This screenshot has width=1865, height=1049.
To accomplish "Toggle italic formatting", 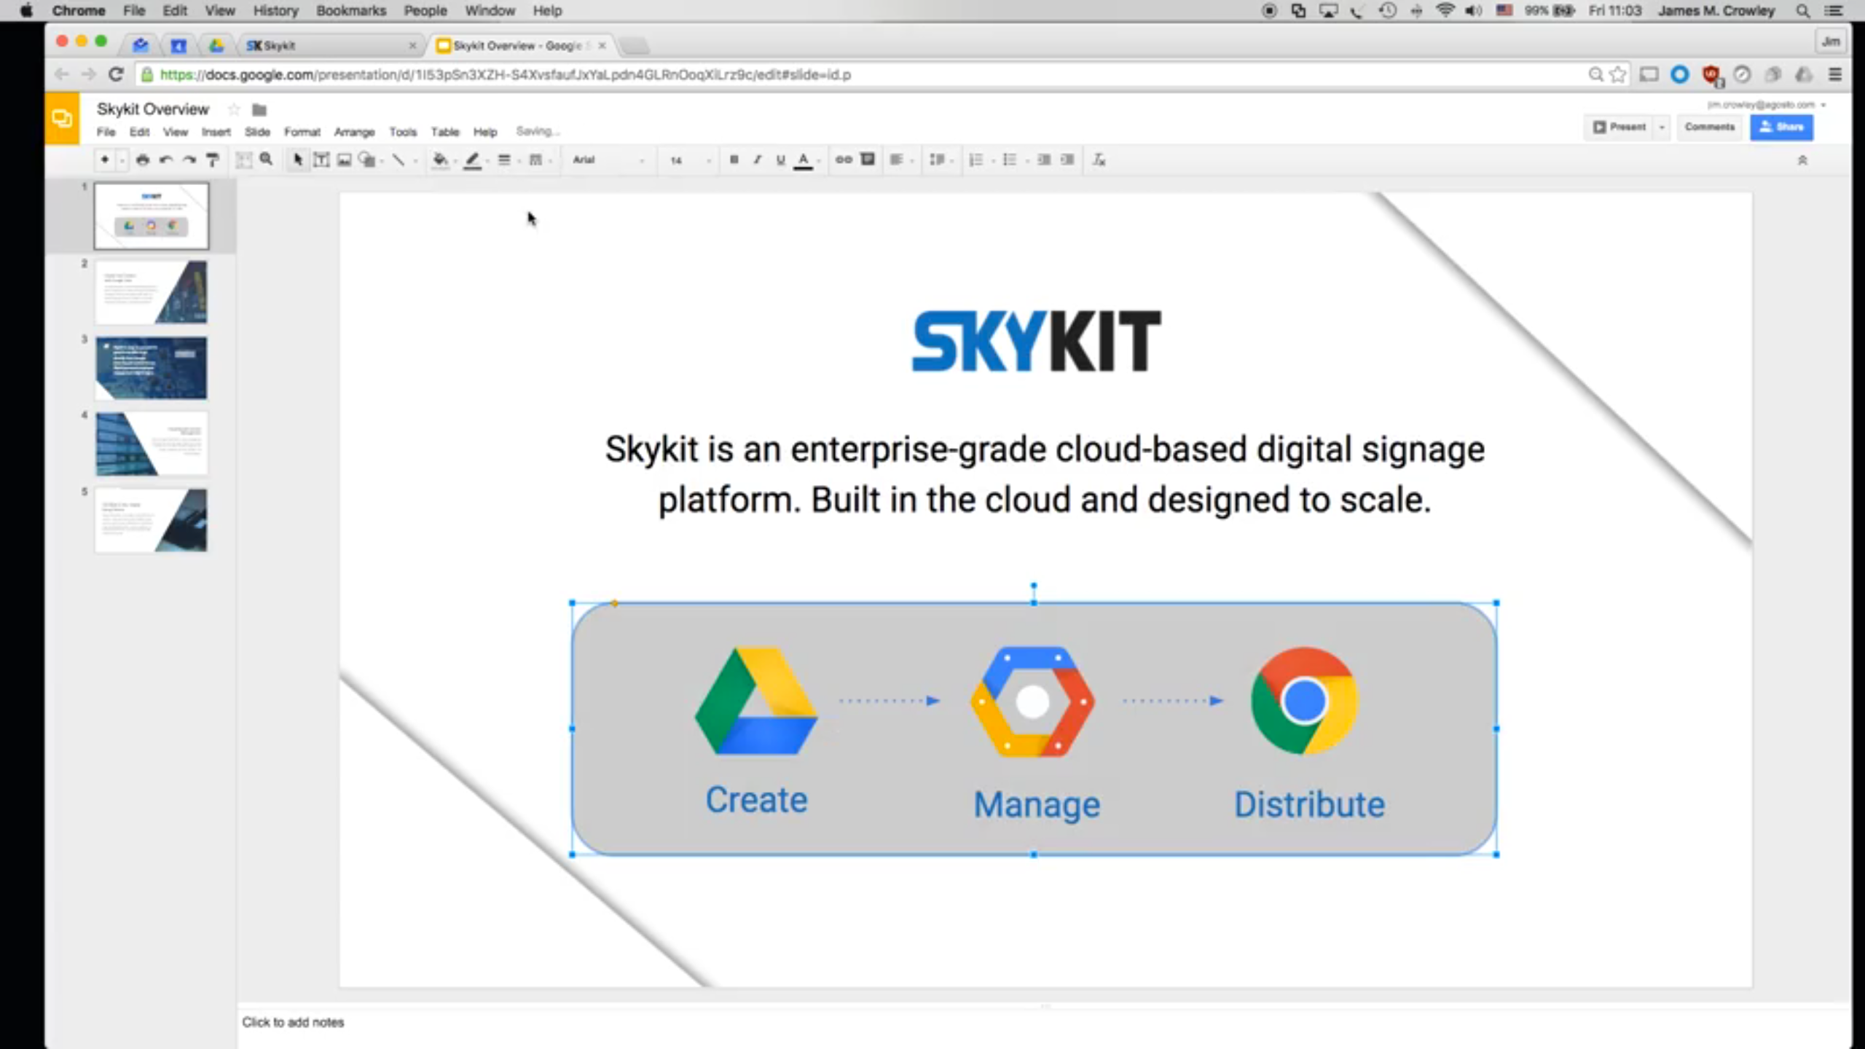I will (757, 160).
